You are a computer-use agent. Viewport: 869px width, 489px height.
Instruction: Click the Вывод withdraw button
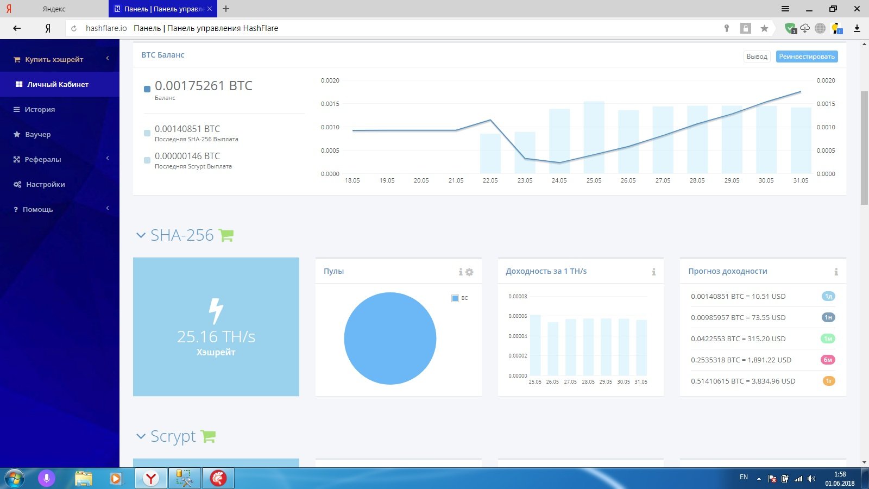pyautogui.click(x=757, y=57)
